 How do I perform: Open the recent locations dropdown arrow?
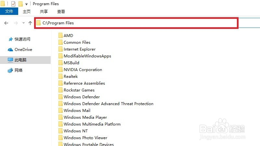click(23, 23)
